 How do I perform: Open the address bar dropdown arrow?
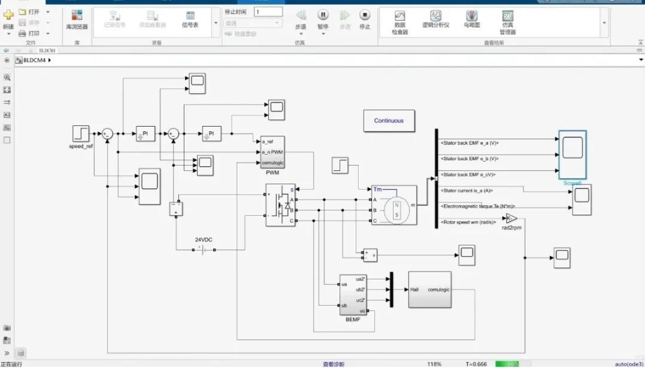641,60
